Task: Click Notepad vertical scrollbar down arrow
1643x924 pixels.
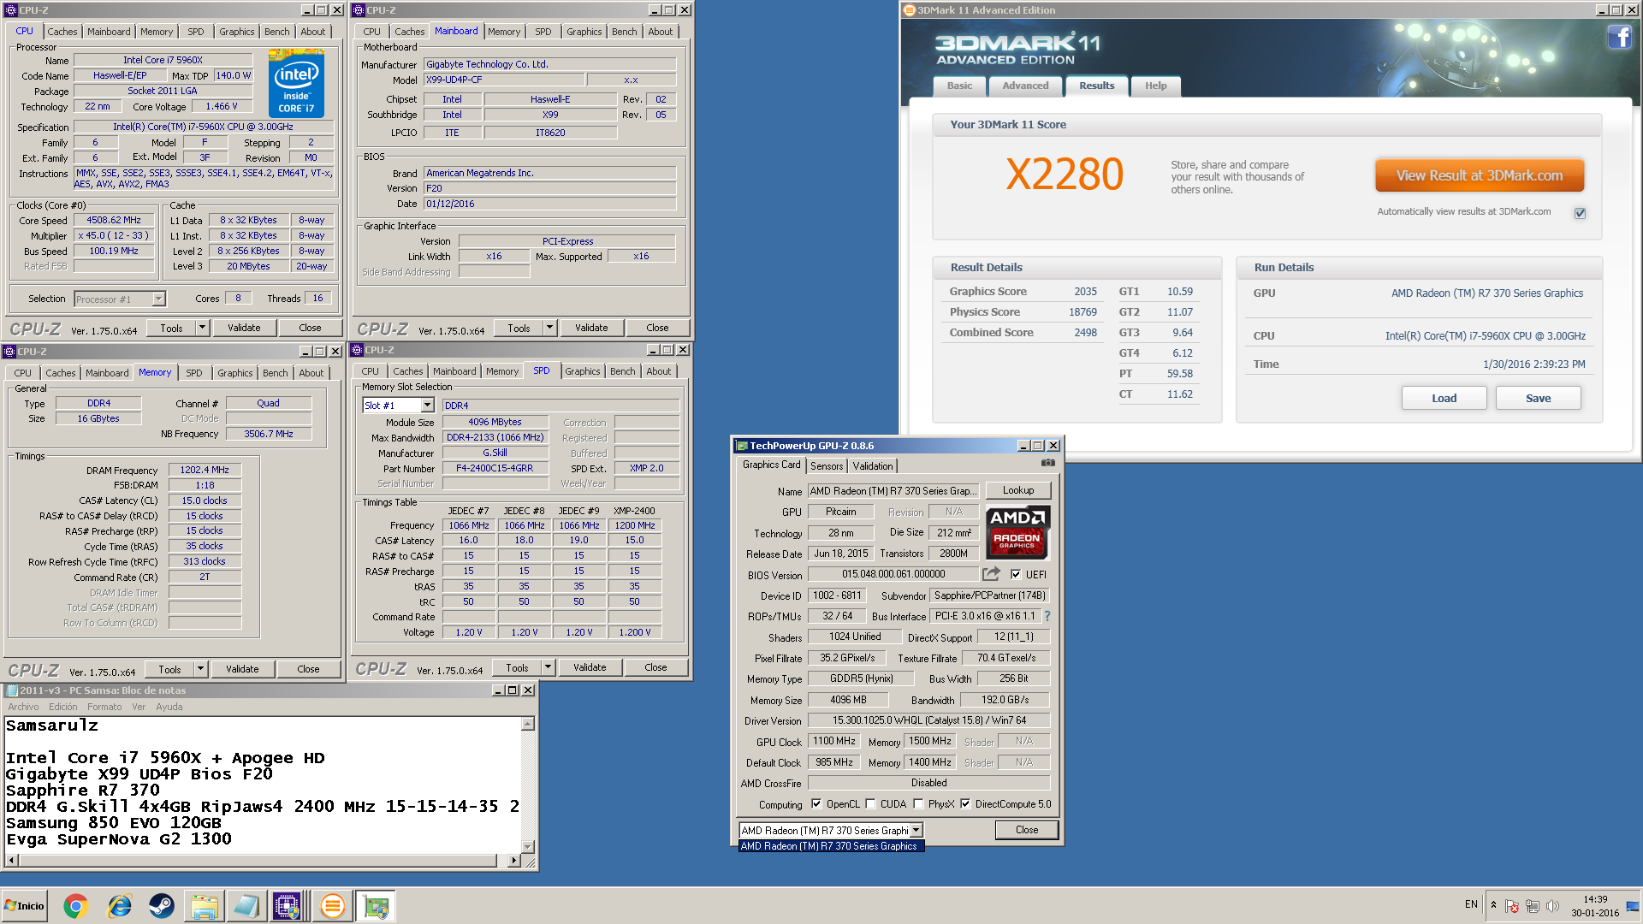Action: (x=528, y=847)
